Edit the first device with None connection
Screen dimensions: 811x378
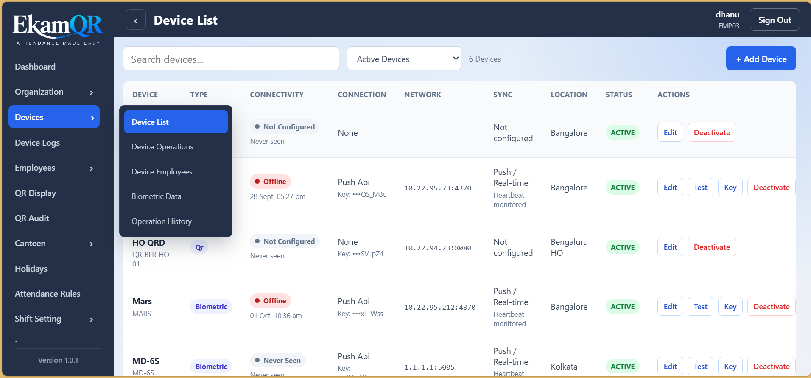pyautogui.click(x=670, y=132)
